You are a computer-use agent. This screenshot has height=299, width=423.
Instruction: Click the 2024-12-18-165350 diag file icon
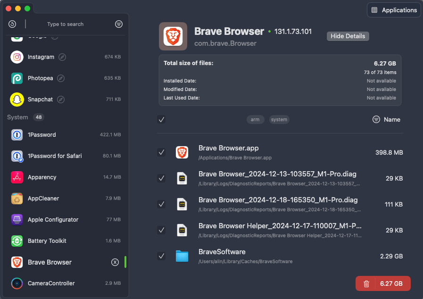point(182,204)
